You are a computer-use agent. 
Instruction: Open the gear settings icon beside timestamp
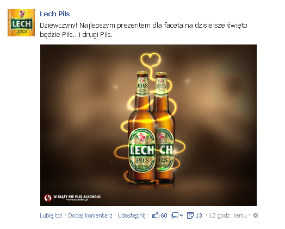pos(256,215)
